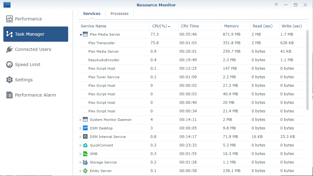Sort by CPU Time column header
Viewport: 313px width, 176px height.
click(200, 26)
